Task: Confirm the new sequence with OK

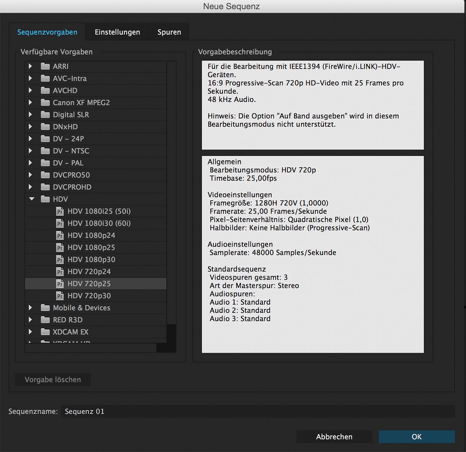Action: click(x=417, y=437)
